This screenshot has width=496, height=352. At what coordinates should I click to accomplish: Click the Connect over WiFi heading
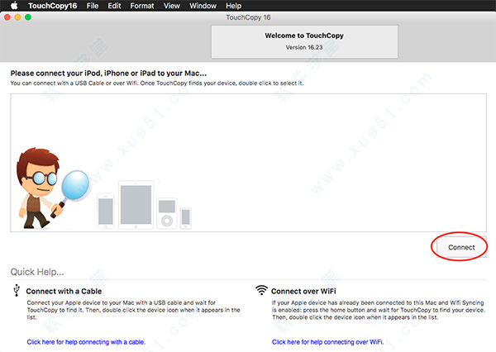[303, 292]
